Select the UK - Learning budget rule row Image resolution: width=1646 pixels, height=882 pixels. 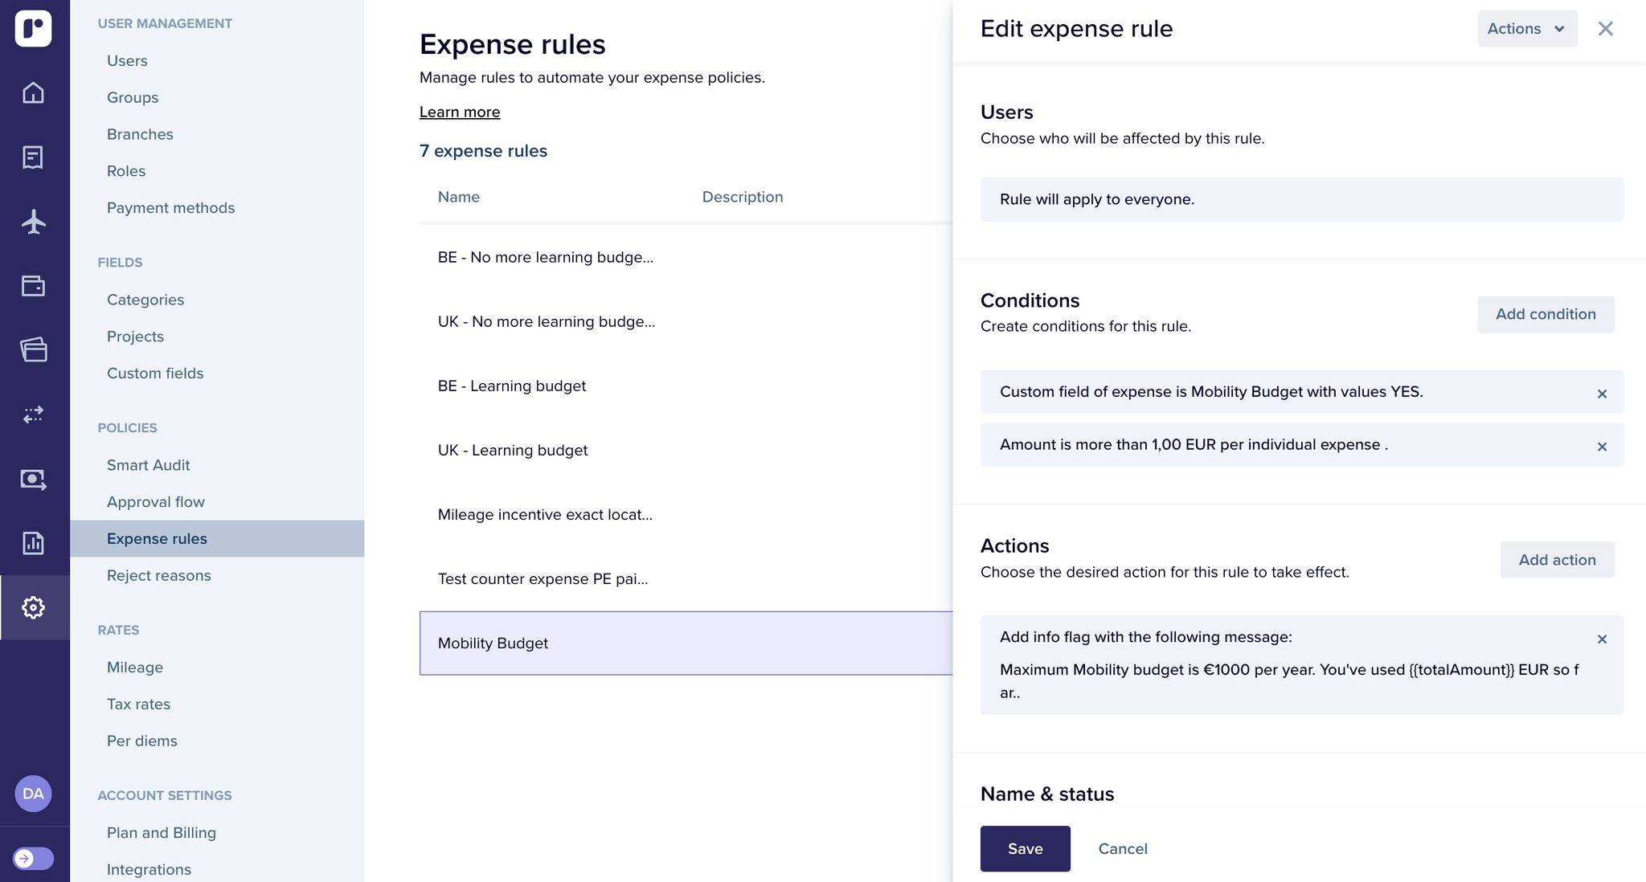[513, 451]
